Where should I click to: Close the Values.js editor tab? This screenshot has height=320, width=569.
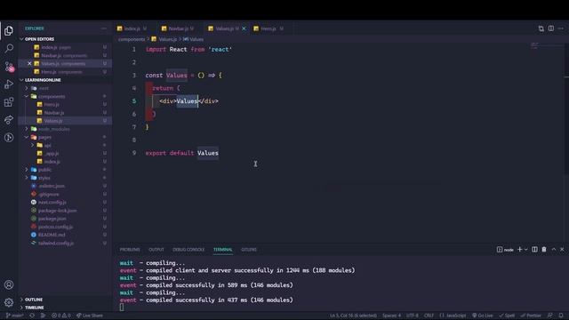click(244, 28)
